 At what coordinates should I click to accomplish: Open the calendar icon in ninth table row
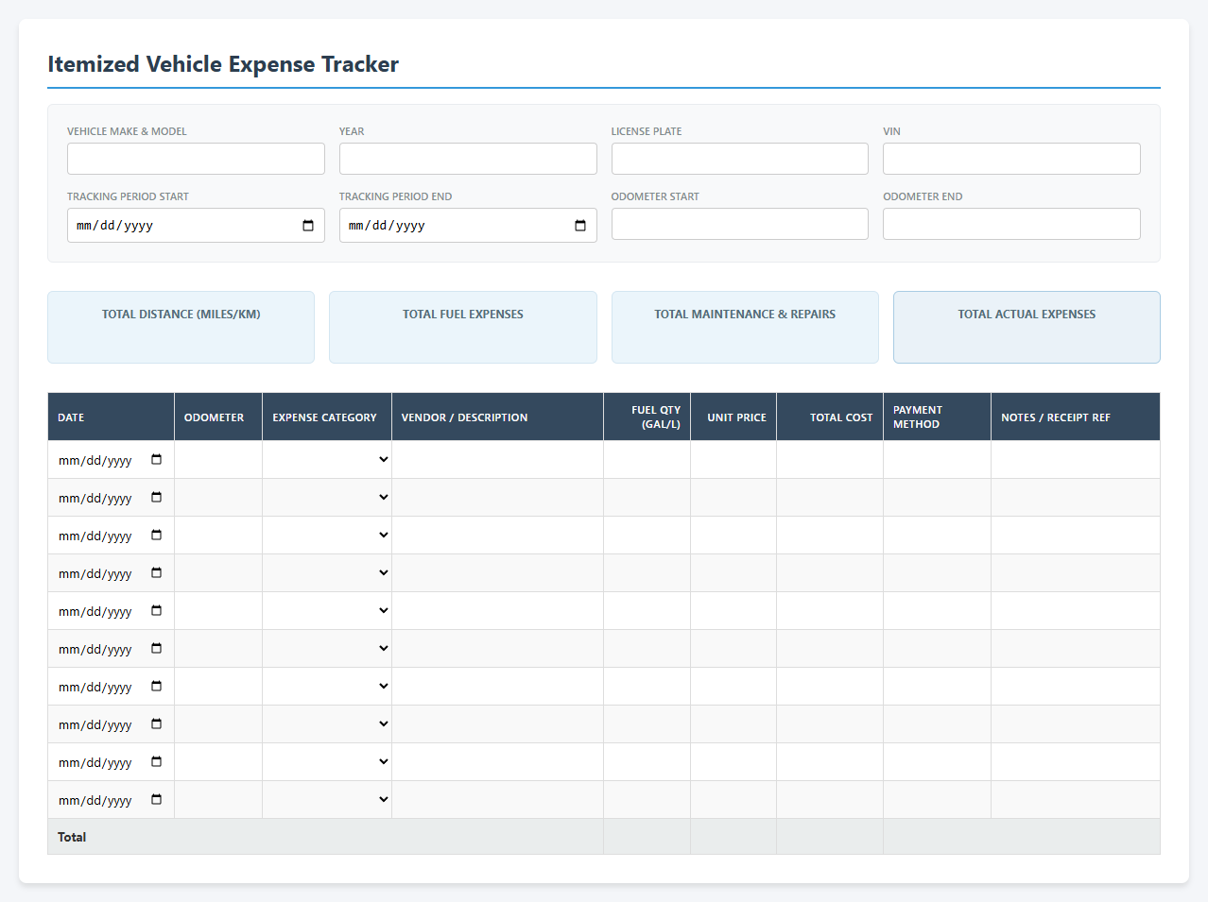(157, 762)
